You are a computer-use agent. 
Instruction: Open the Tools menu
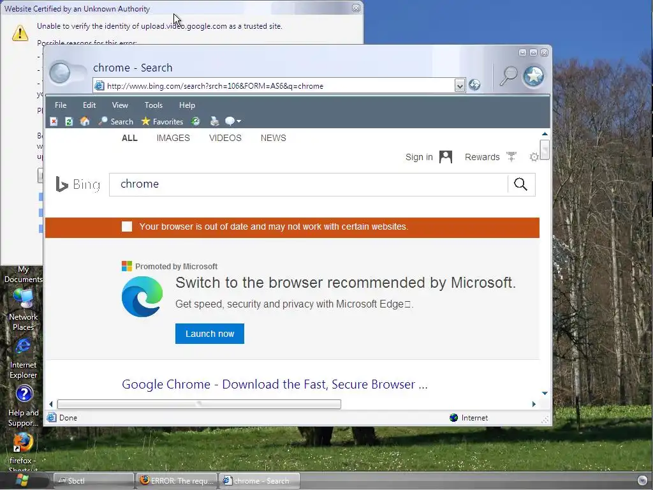[x=153, y=105]
